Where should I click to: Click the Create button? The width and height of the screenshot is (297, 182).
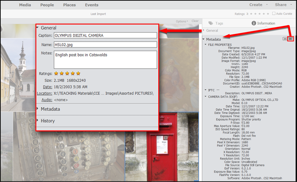click(256, 5)
